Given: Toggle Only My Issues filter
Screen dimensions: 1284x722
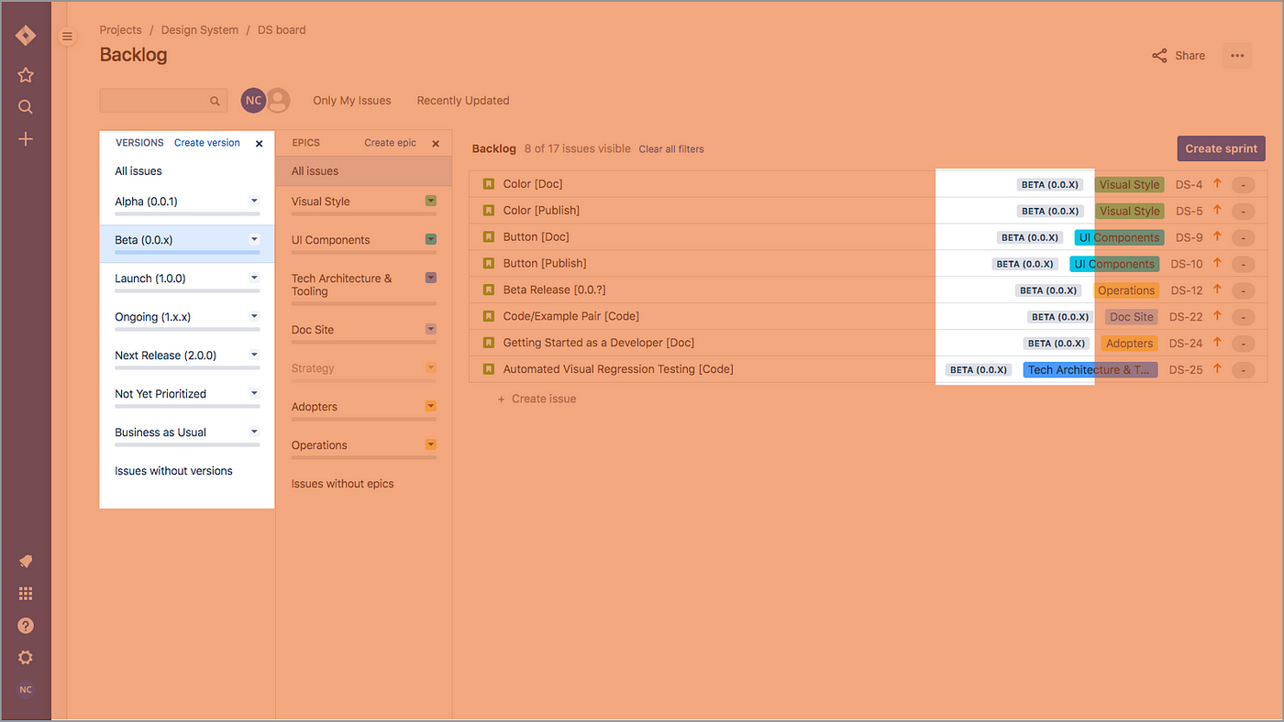Looking at the screenshot, I should pyautogui.click(x=352, y=101).
